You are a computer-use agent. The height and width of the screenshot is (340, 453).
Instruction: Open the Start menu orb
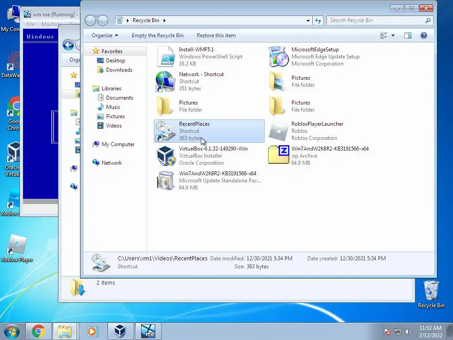[x=12, y=331]
